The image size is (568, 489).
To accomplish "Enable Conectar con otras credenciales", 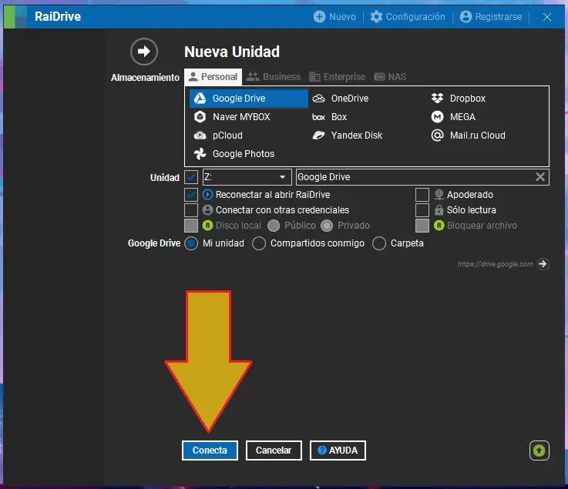I will point(191,210).
